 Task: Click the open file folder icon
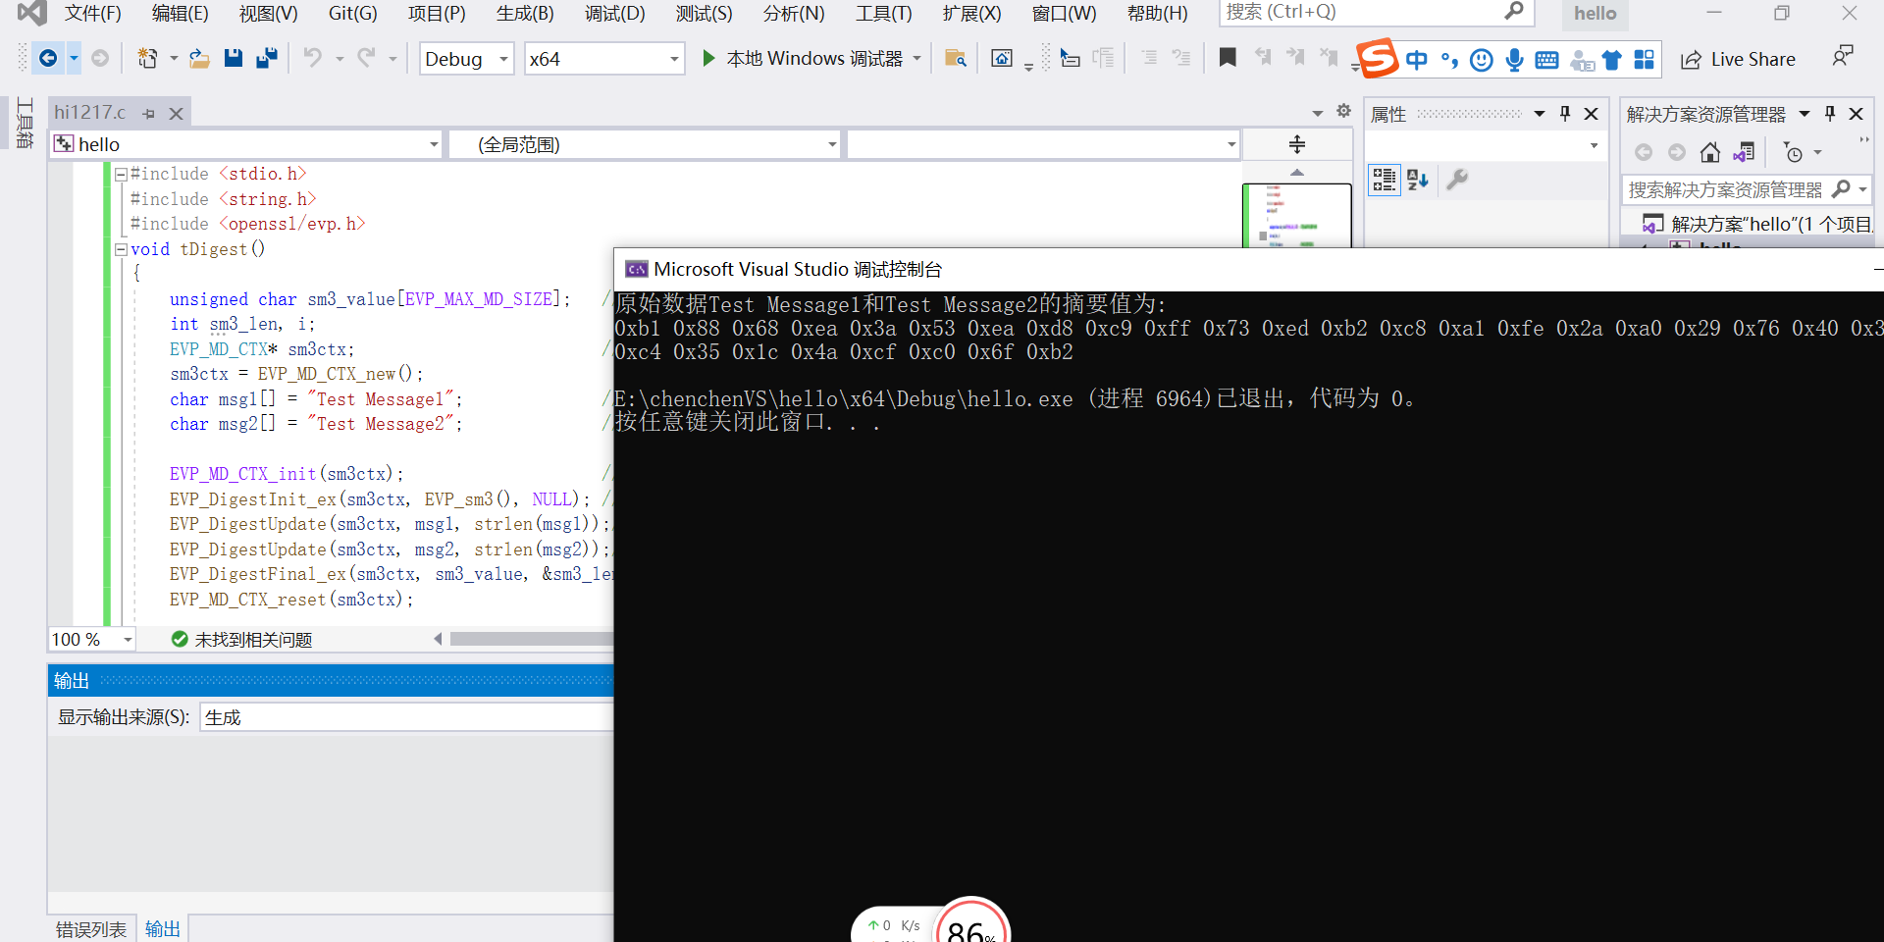(199, 59)
